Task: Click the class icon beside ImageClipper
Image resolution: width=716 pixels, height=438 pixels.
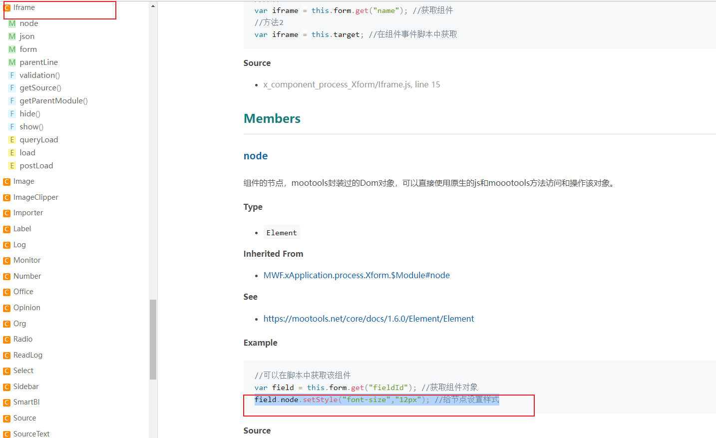Action: [7, 198]
